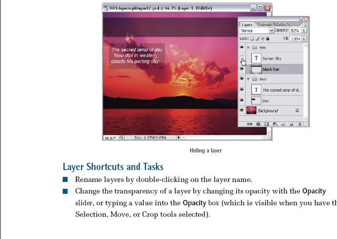Hide the box layer
This screenshot has width=337, height=239.
(x=242, y=100)
